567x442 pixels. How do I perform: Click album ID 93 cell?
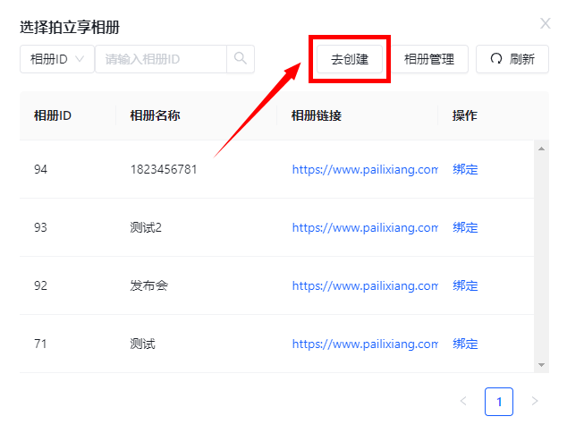[40, 227]
